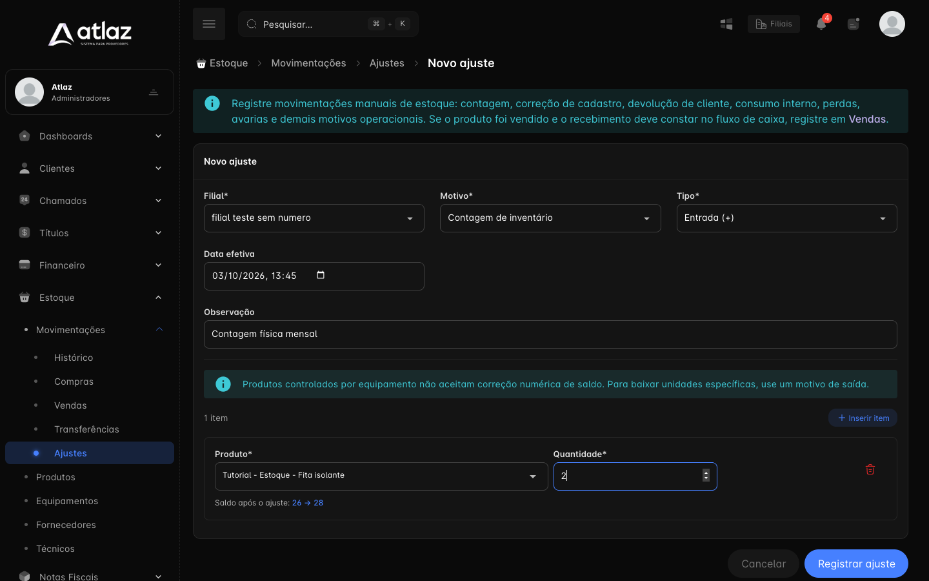Click the Movimentações breadcrumb link
The image size is (929, 581).
click(x=308, y=63)
